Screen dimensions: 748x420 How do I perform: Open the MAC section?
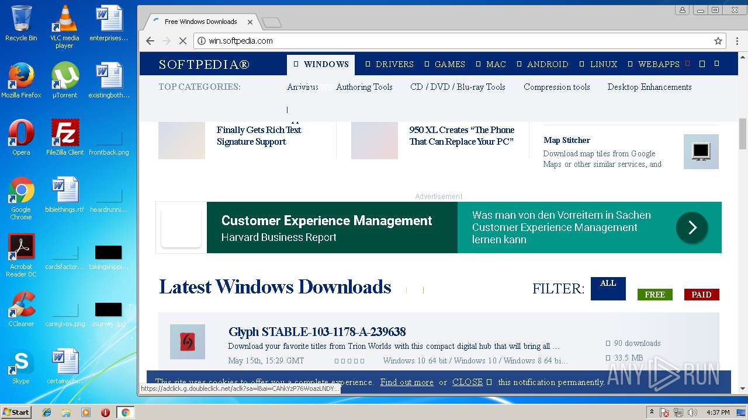491,64
